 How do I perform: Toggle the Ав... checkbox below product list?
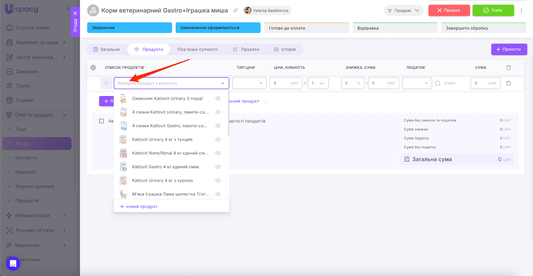[102, 121]
